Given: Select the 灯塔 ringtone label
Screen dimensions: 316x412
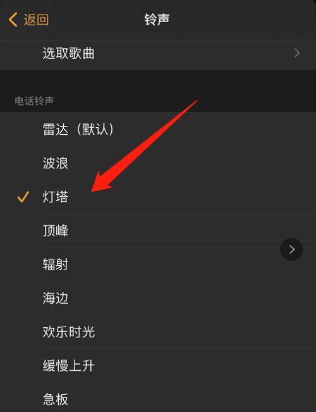Looking at the screenshot, I should tap(56, 197).
